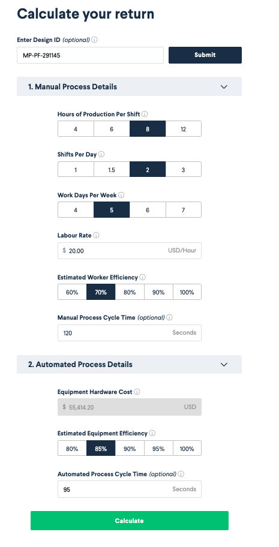
Task: Show Work Days Per Week info tooltip icon
Action: (122, 195)
